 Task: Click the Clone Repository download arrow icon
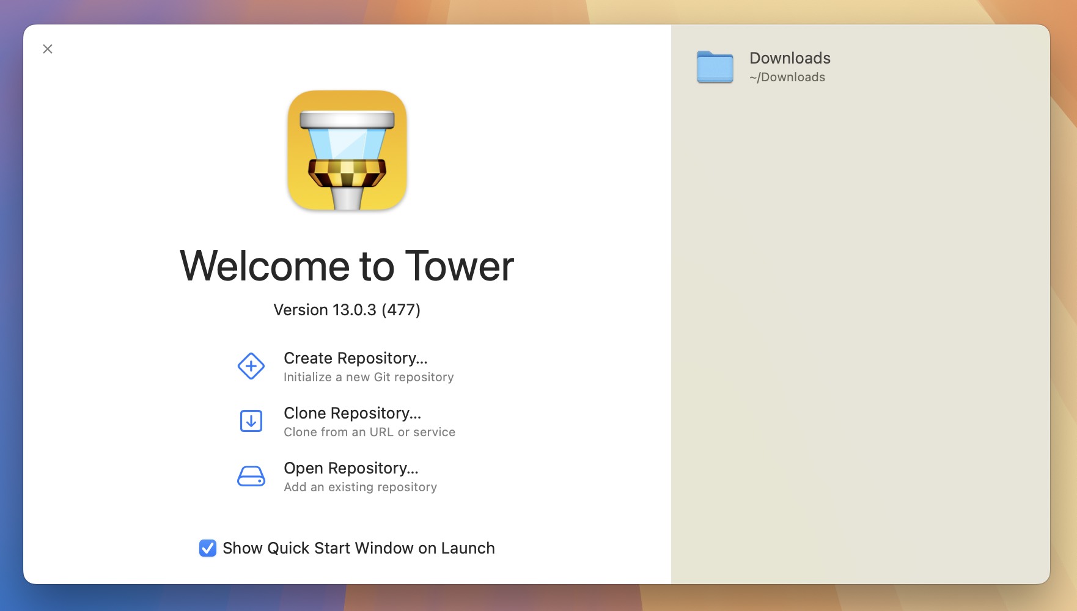pos(251,421)
